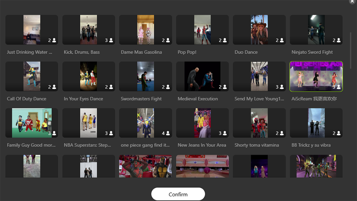Click the 'In Your Eyes Dance' title
Image resolution: width=357 pixels, height=201 pixels.
(83, 99)
